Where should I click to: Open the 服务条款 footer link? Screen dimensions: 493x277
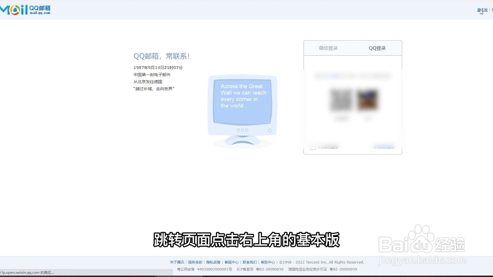pos(195,262)
